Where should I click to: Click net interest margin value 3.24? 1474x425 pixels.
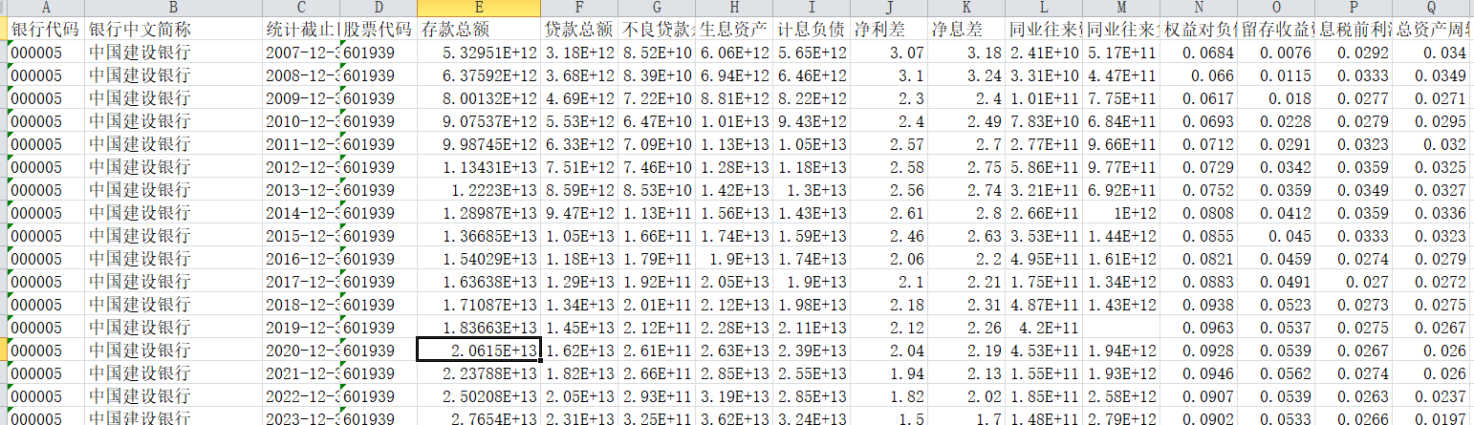[966, 74]
